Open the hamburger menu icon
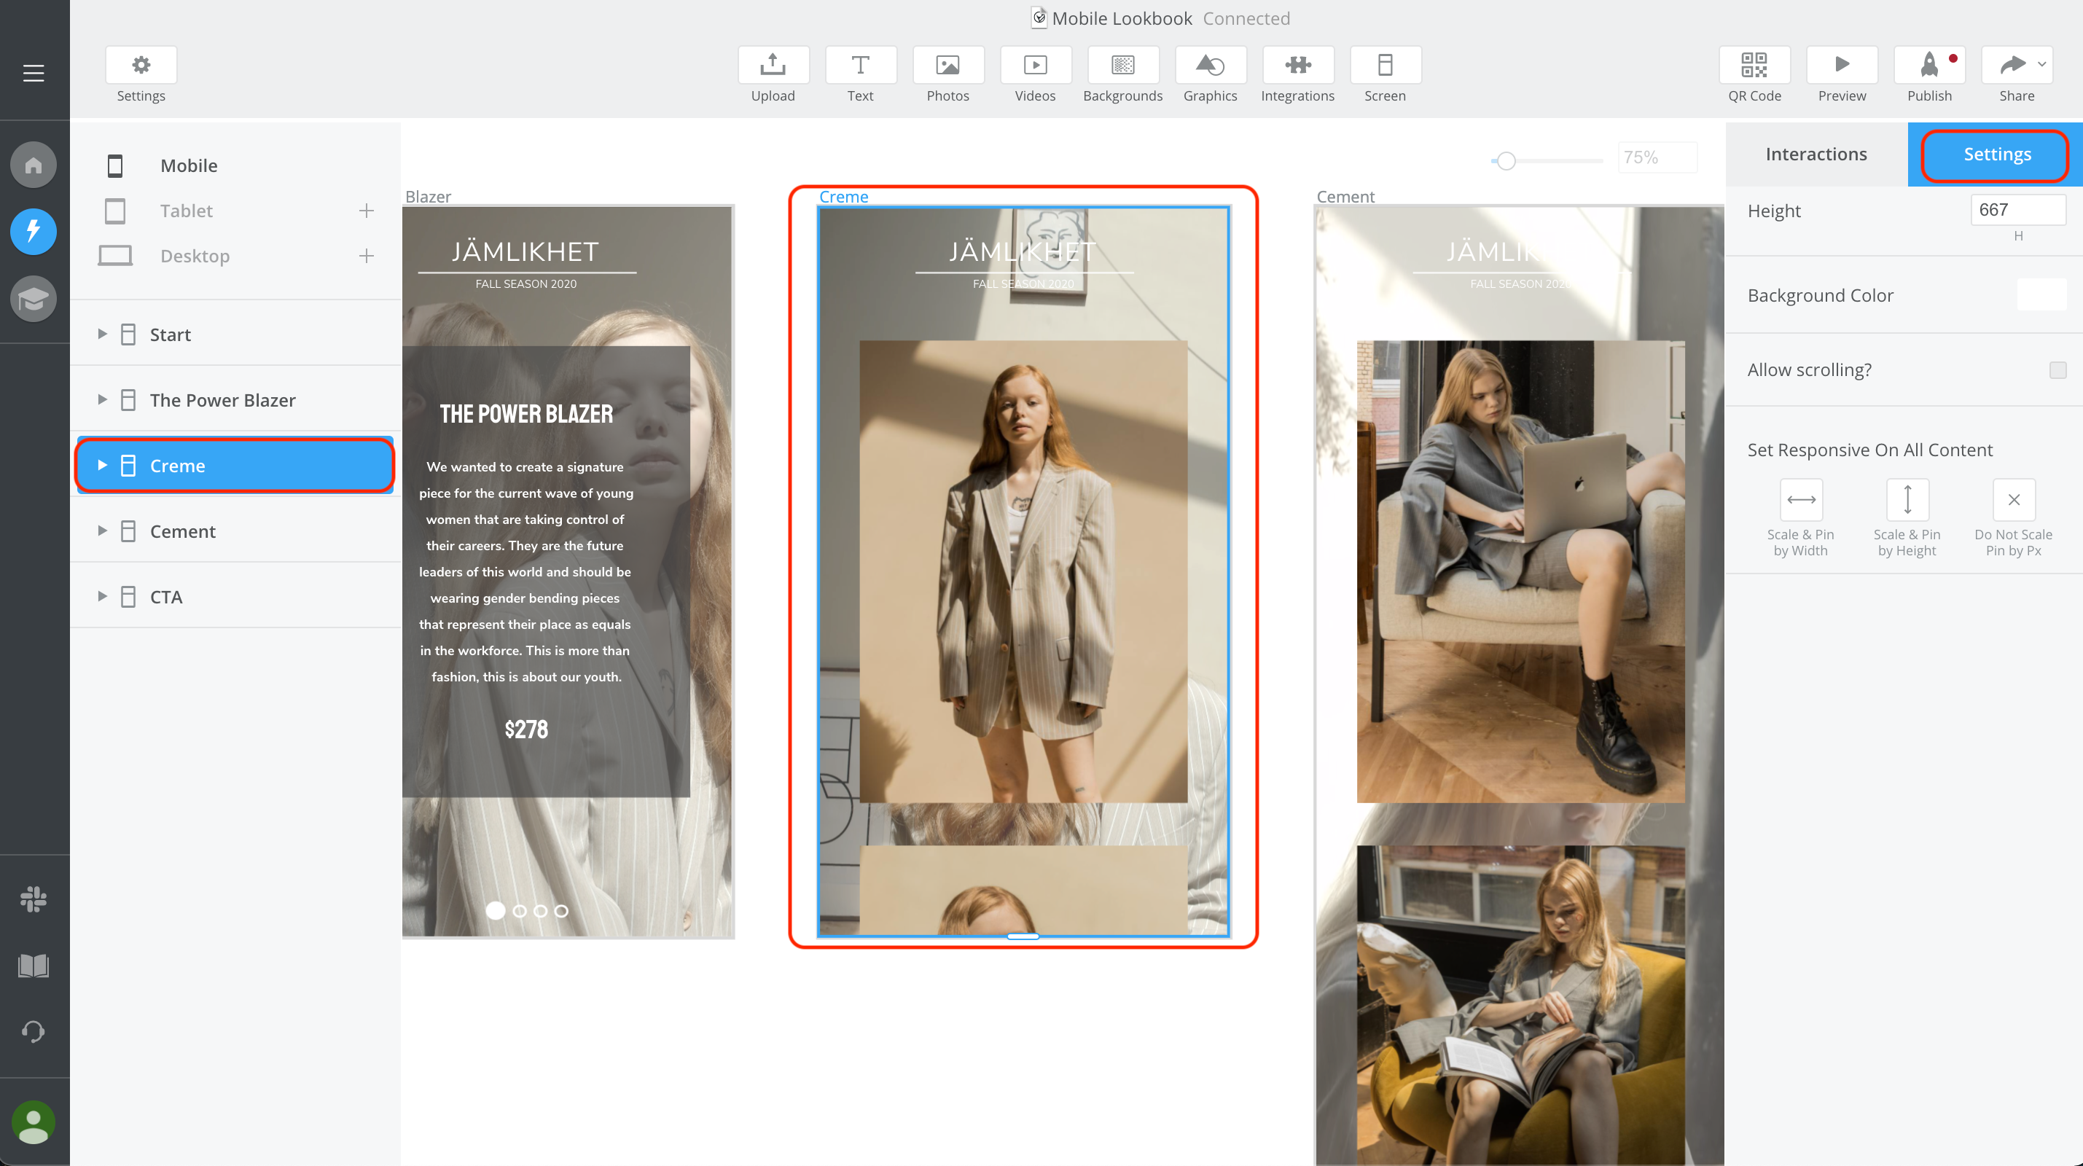 (33, 73)
